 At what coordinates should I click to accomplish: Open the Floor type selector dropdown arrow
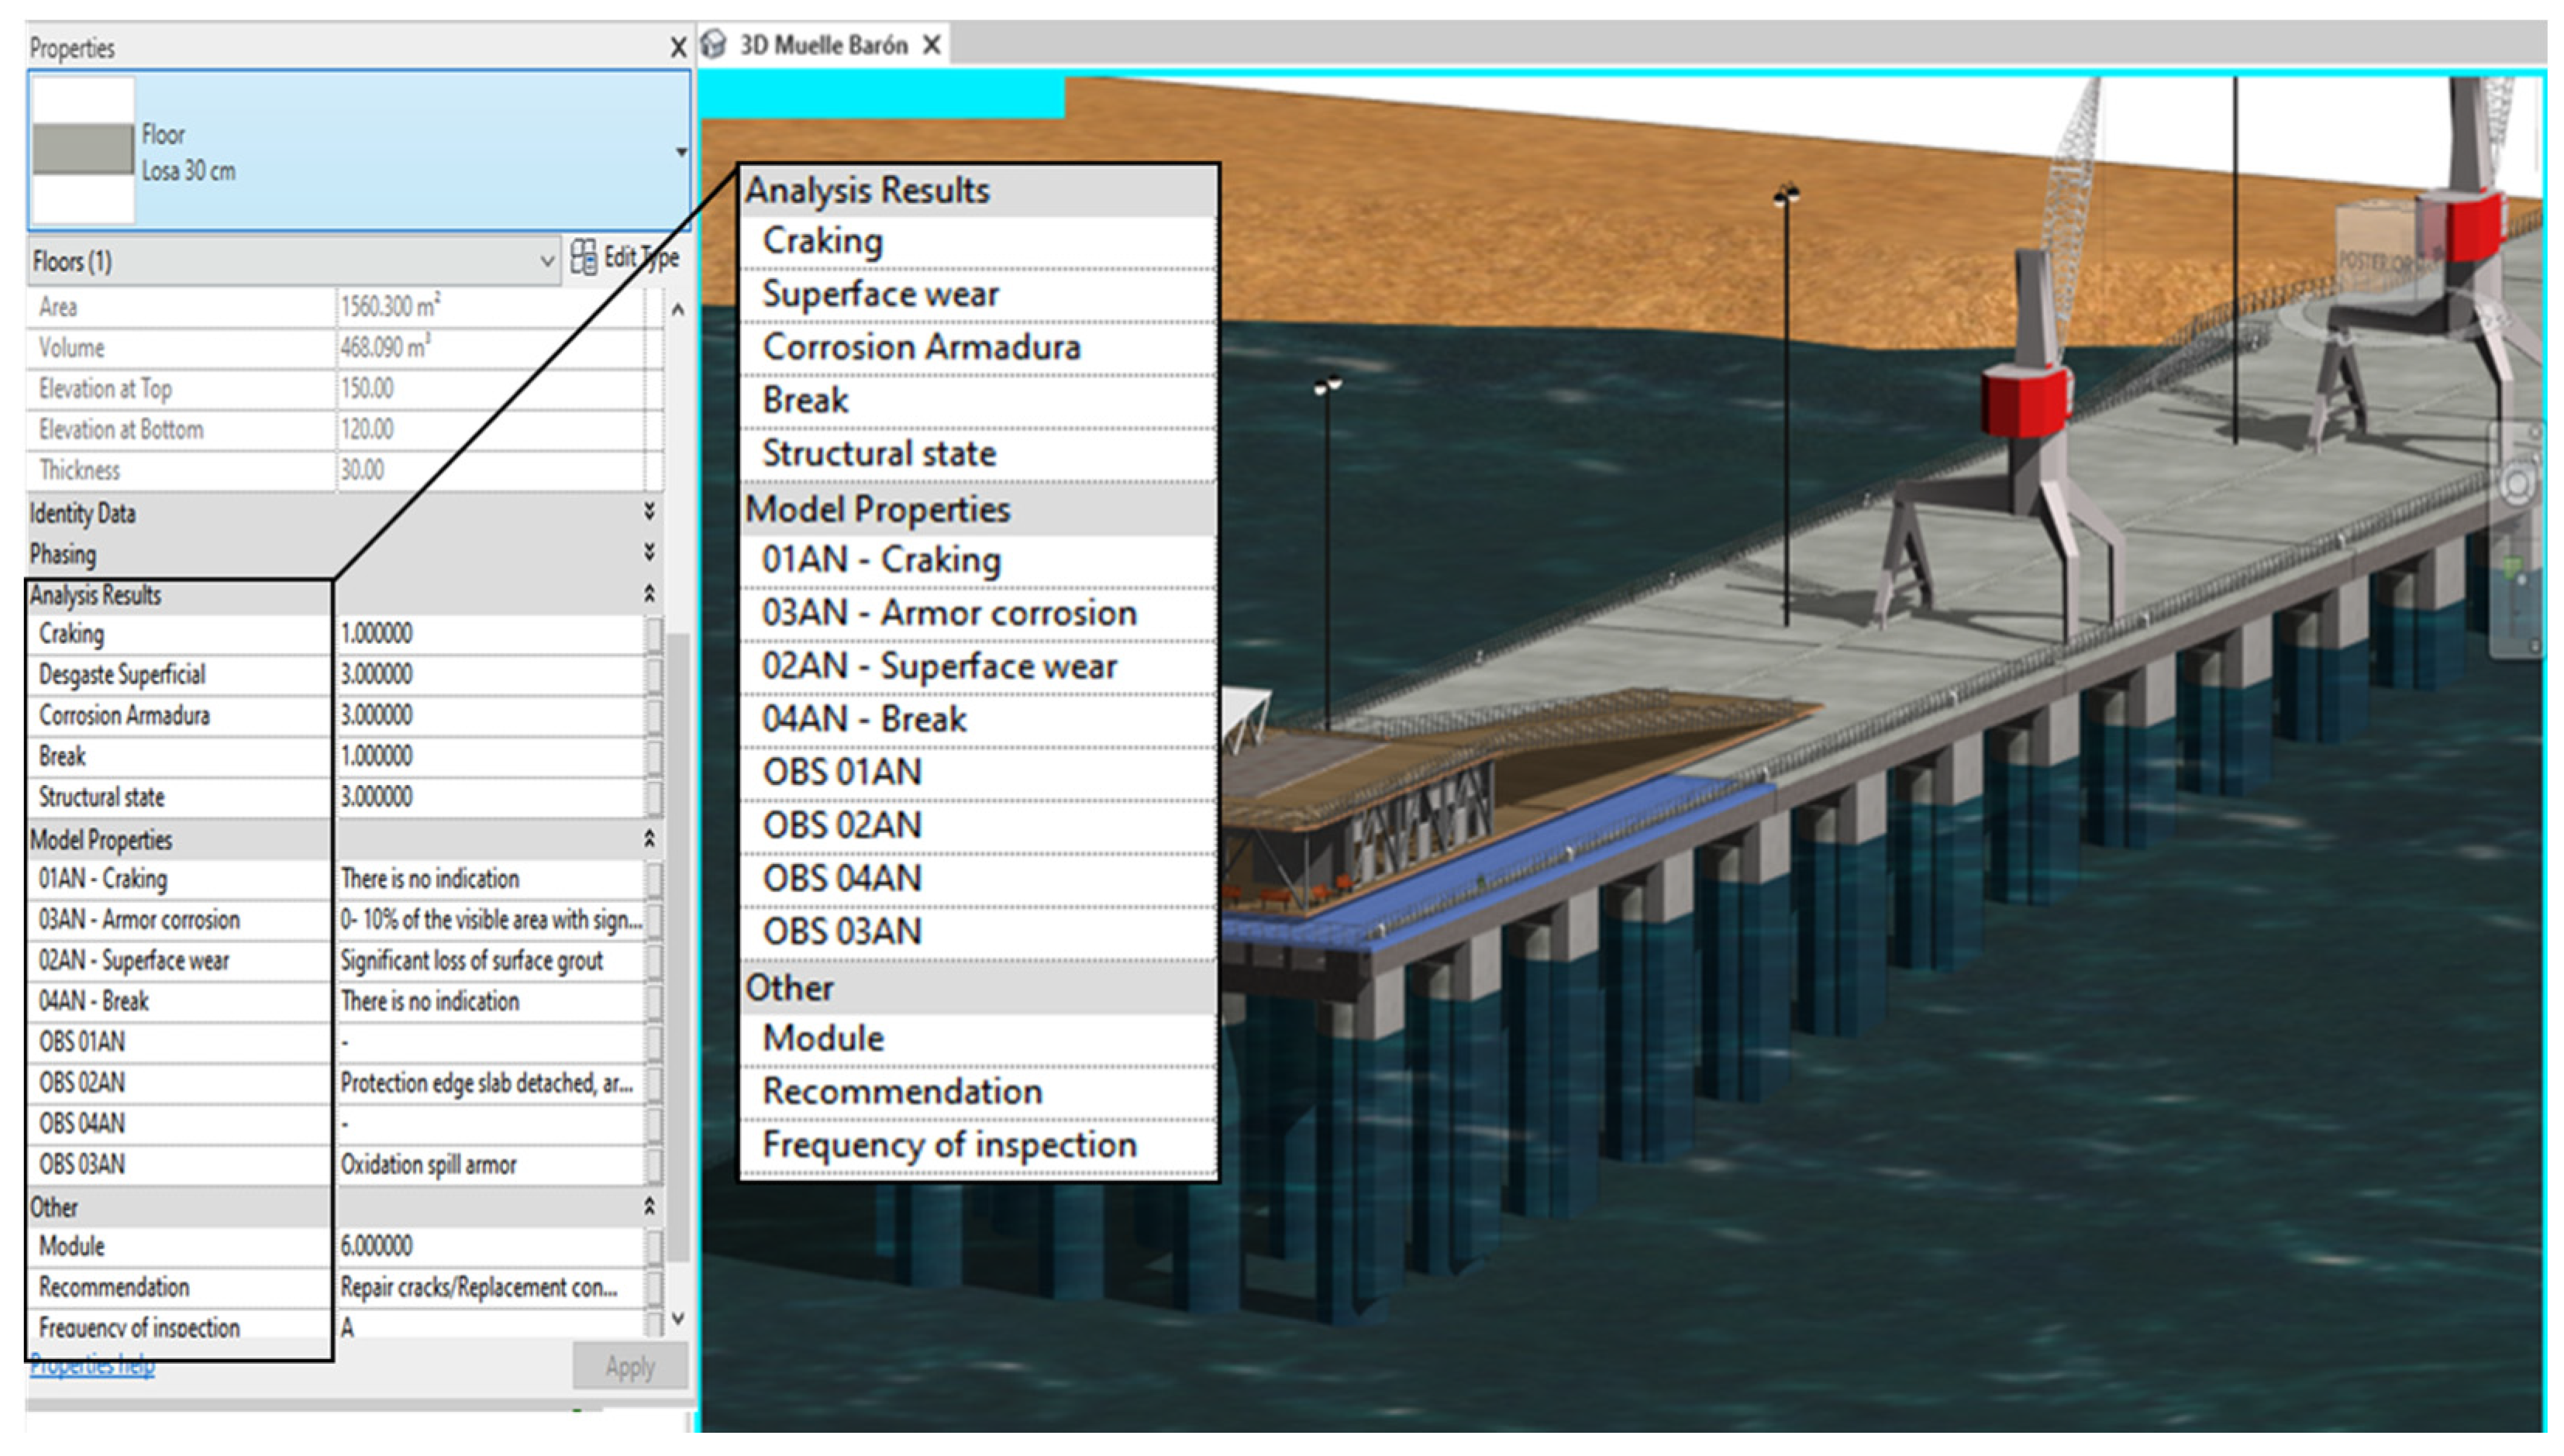tap(681, 152)
